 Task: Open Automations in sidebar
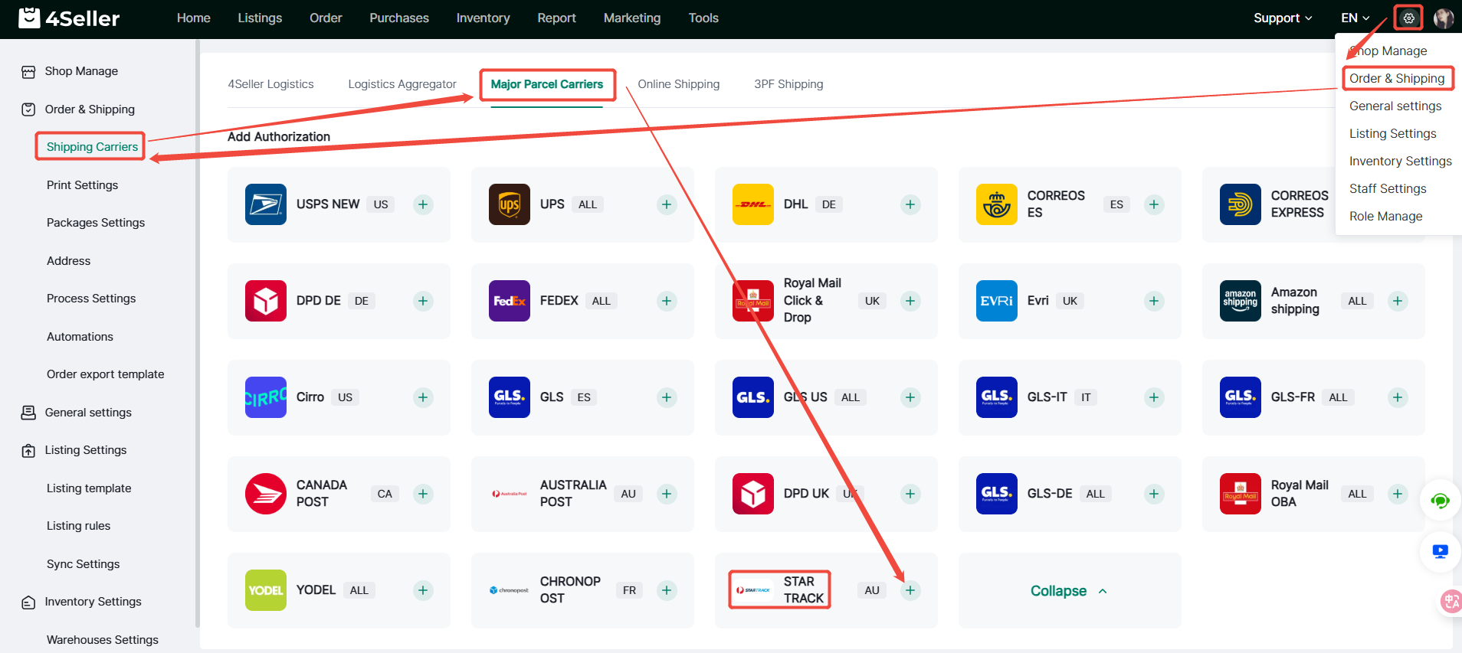(x=80, y=337)
